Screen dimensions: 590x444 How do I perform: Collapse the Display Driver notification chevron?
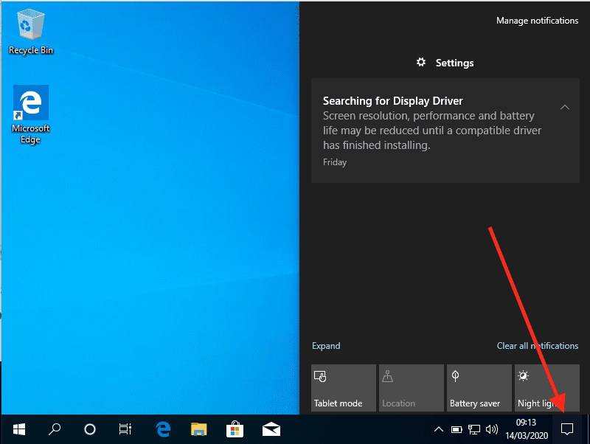[x=564, y=108]
